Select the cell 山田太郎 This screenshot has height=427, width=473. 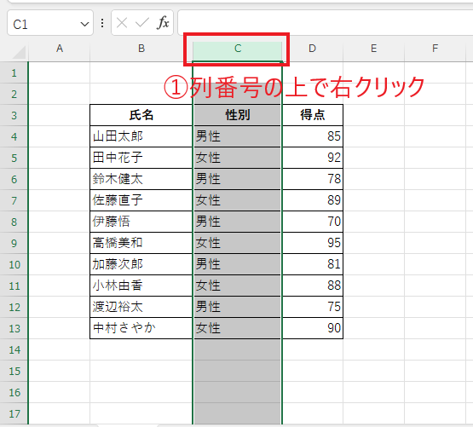pyautogui.click(x=141, y=136)
